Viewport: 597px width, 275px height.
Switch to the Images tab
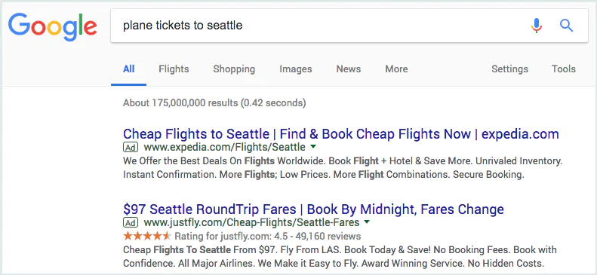(x=295, y=69)
